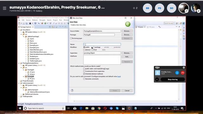
Task: Open the Eclipse Refactor menu
Action: 35,20
